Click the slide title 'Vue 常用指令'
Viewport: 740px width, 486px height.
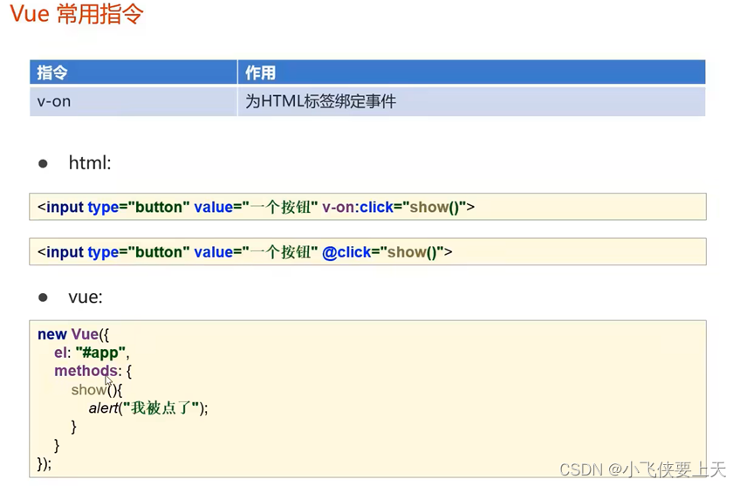click(x=77, y=14)
